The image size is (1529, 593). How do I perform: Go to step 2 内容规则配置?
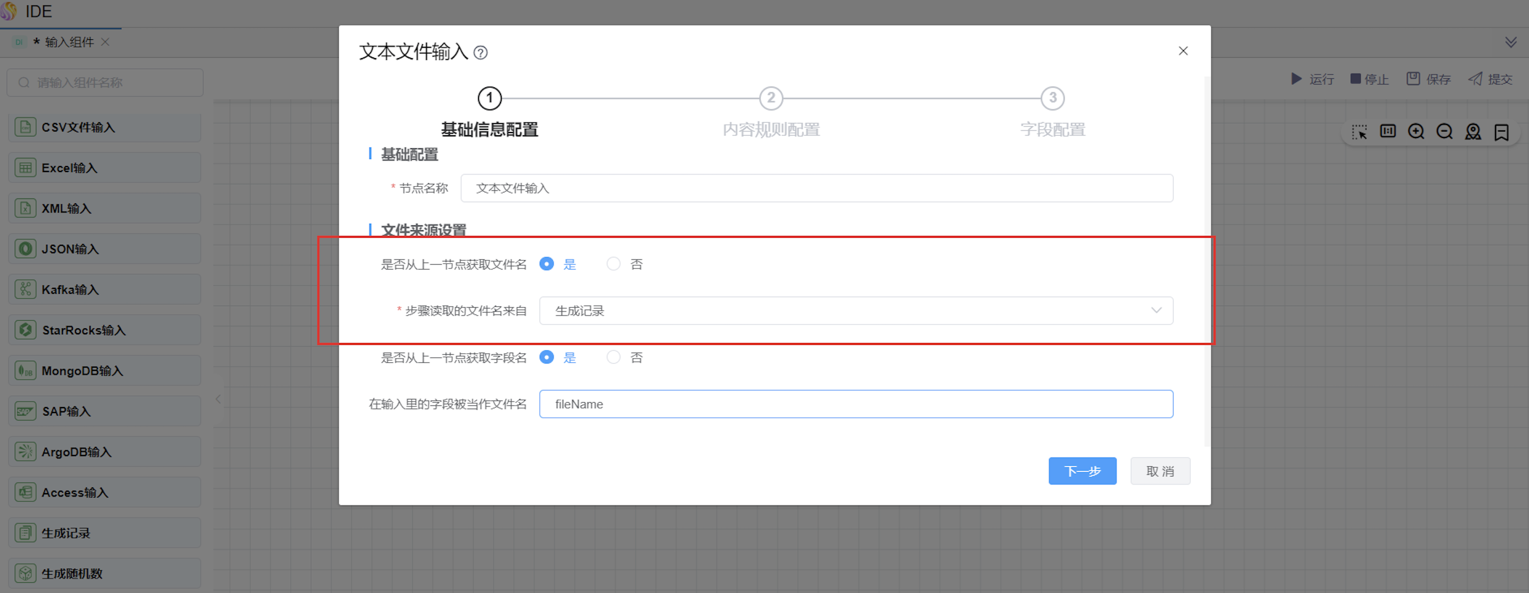pyautogui.click(x=770, y=99)
